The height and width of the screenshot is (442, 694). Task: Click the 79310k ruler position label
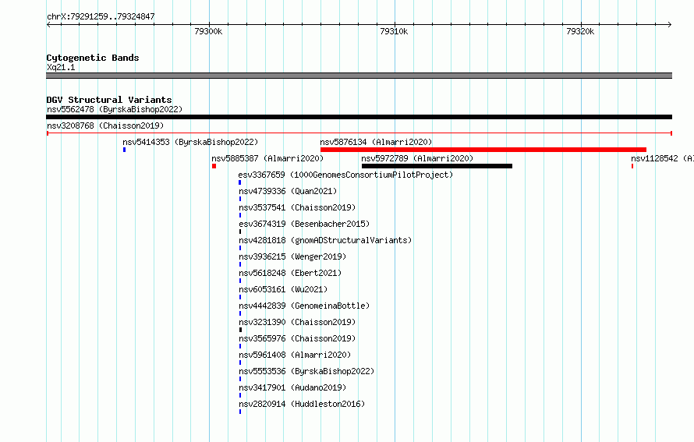click(394, 31)
